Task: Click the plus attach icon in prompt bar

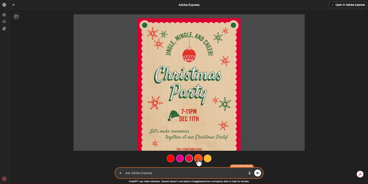Action: click(x=121, y=173)
